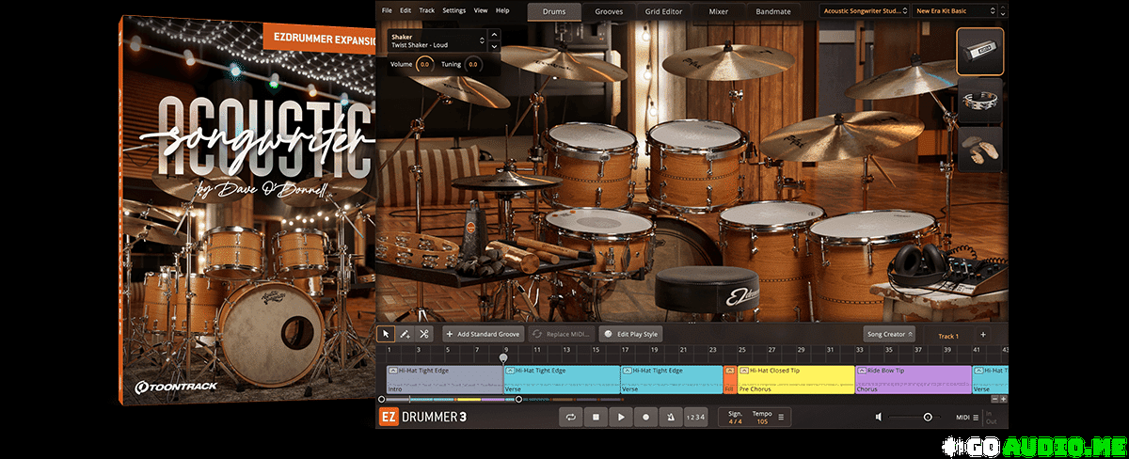Select the scissors cut tool
1129x459 pixels.
point(424,334)
